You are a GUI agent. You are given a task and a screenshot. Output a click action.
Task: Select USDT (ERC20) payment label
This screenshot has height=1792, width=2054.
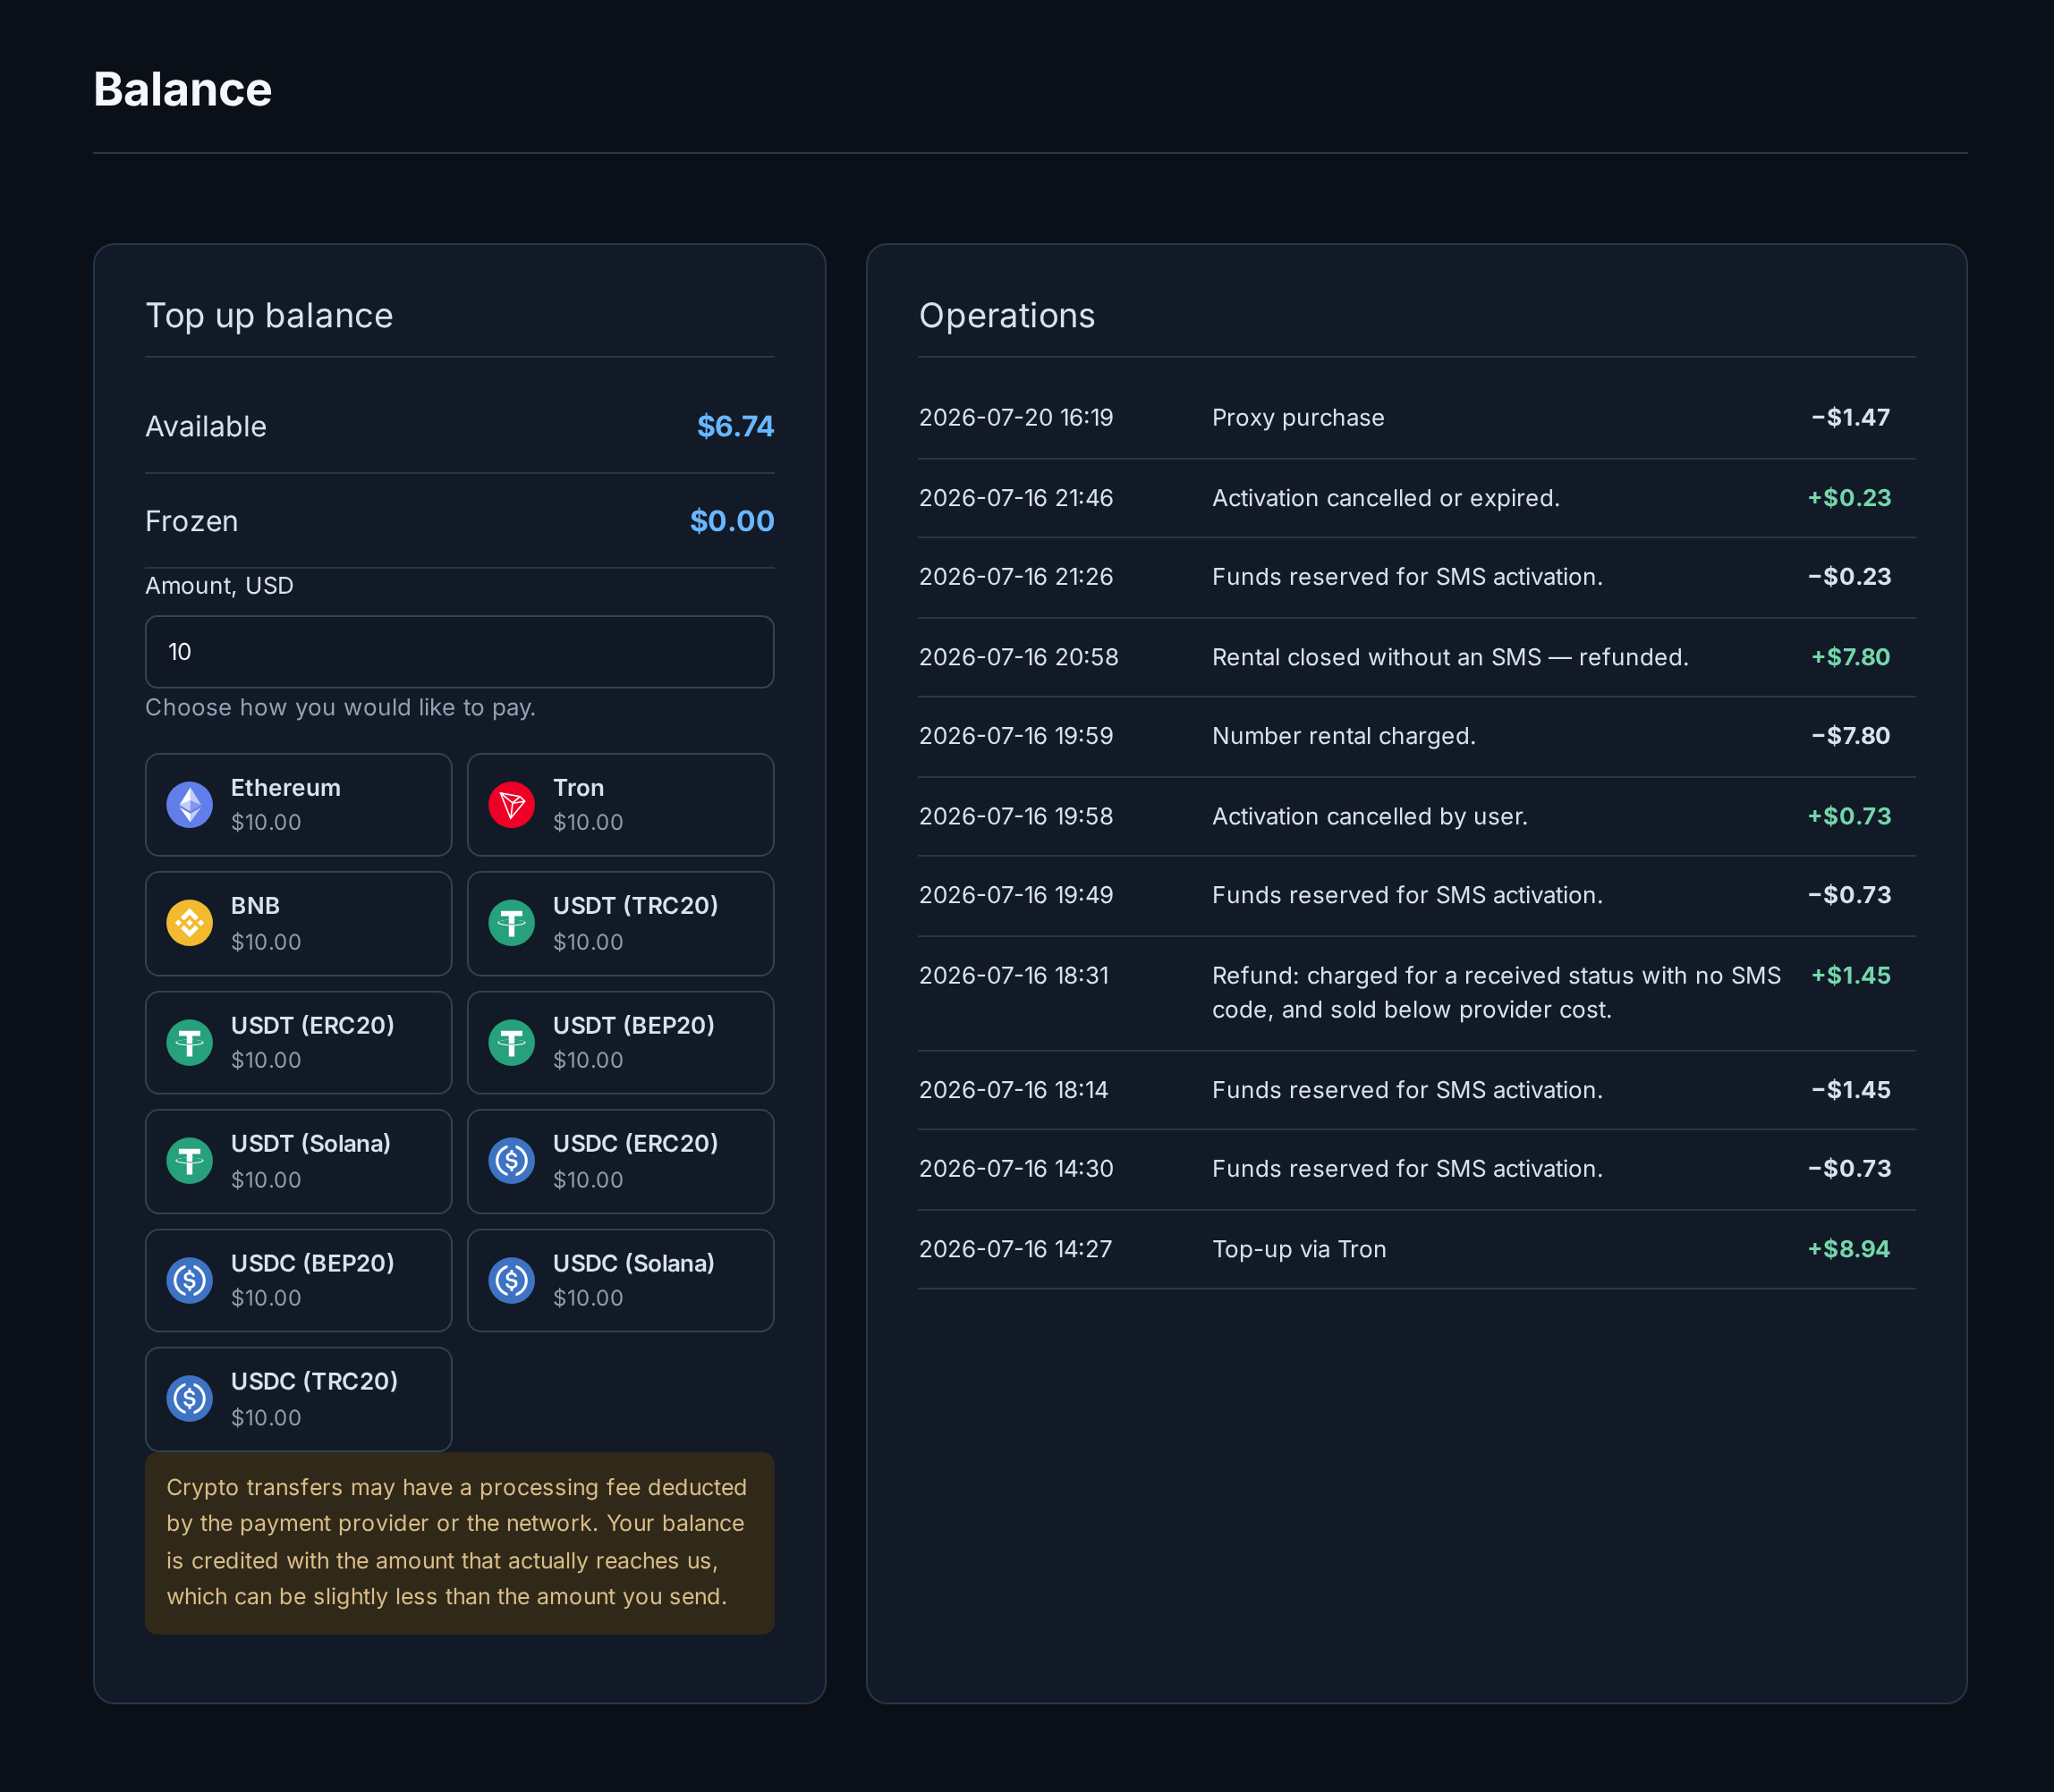(312, 1026)
